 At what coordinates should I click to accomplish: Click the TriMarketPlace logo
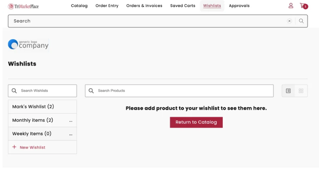23,6
